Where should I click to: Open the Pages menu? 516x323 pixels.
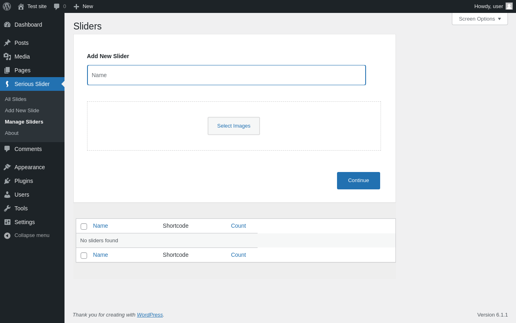32,70
